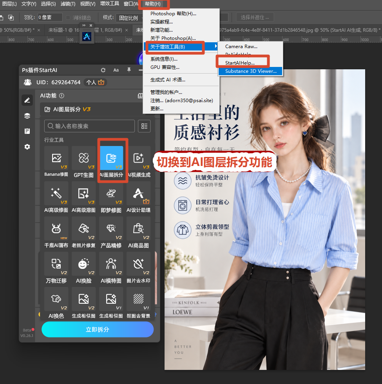Click the 选择并遮住 button
This screenshot has height=384, width=382.
pos(255,17)
